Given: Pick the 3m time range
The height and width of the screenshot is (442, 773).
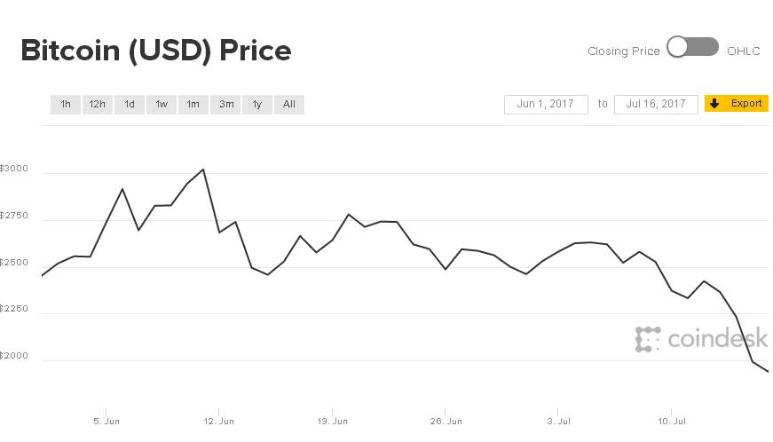Looking at the screenshot, I should pyautogui.click(x=226, y=105).
